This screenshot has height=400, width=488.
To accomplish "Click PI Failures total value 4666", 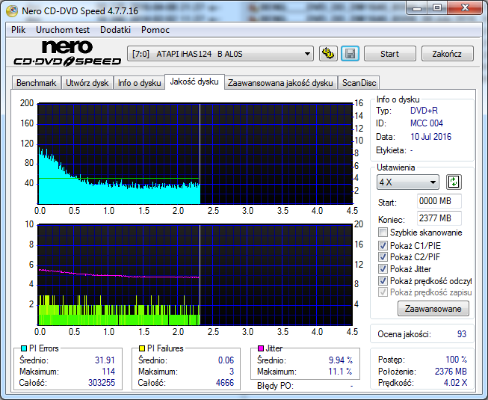I will click(225, 383).
